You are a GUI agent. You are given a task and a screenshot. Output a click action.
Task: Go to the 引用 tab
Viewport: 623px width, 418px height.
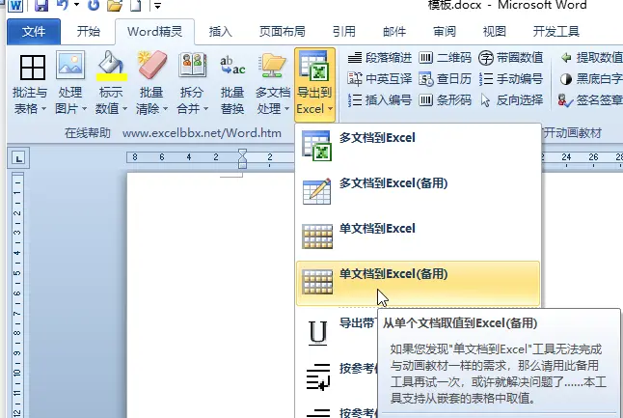pos(344,32)
